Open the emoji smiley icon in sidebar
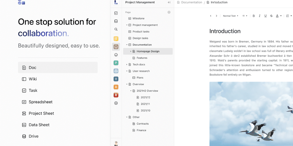Screen dimensions: 293x146 tap(116, 55)
